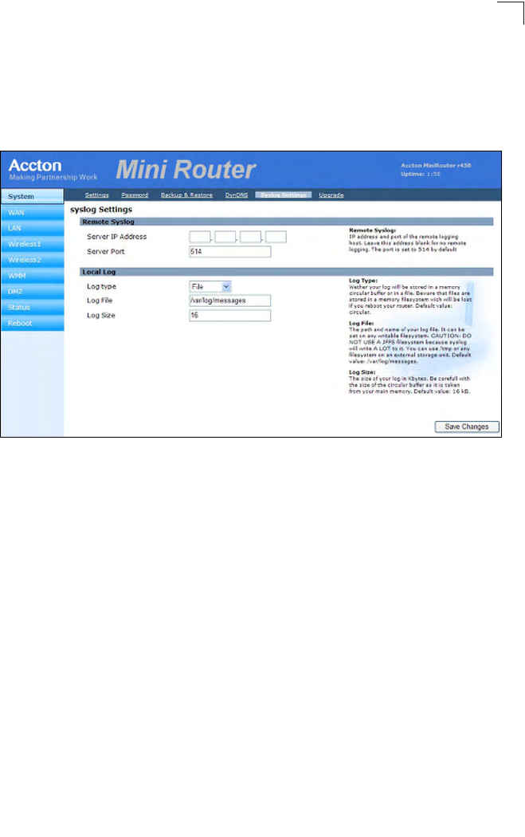Click the Save Changes button

[x=467, y=426]
